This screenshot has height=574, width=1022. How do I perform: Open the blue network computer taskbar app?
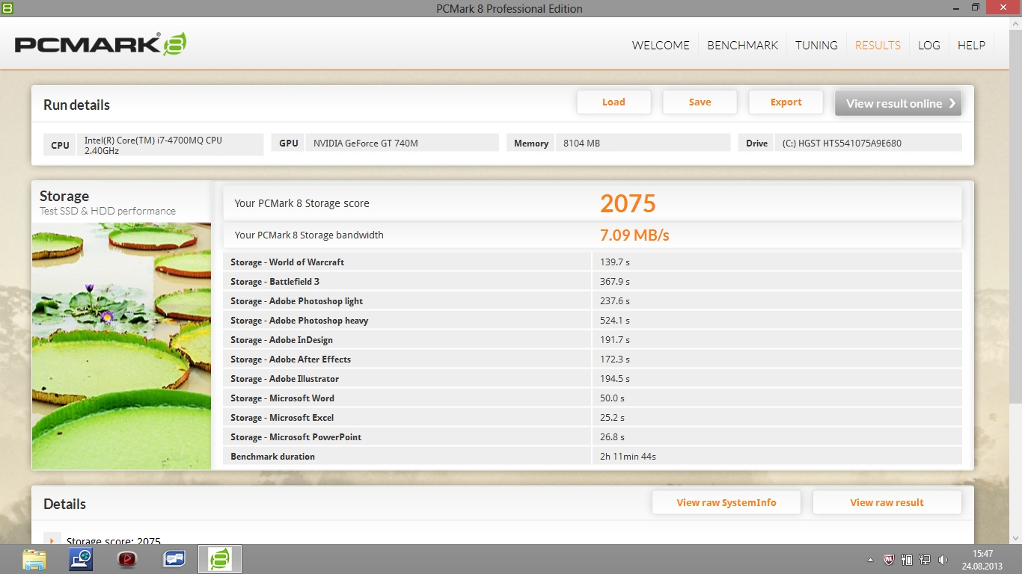click(81, 559)
